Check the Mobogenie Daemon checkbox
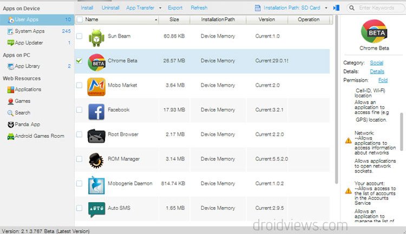The image size is (406, 234). (x=79, y=184)
